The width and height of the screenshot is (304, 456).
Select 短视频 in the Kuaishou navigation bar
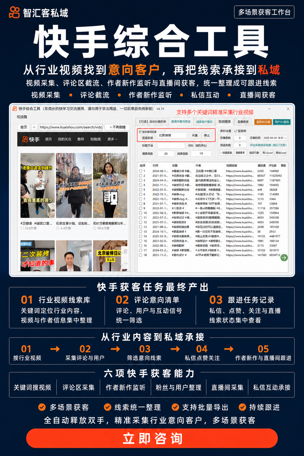pyautogui.click(x=96, y=139)
